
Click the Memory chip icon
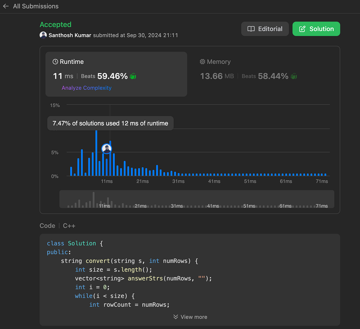[x=203, y=62]
